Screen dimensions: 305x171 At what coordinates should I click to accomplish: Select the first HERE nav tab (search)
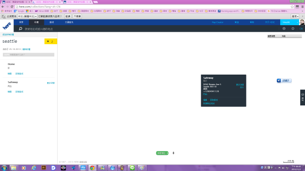21,22
